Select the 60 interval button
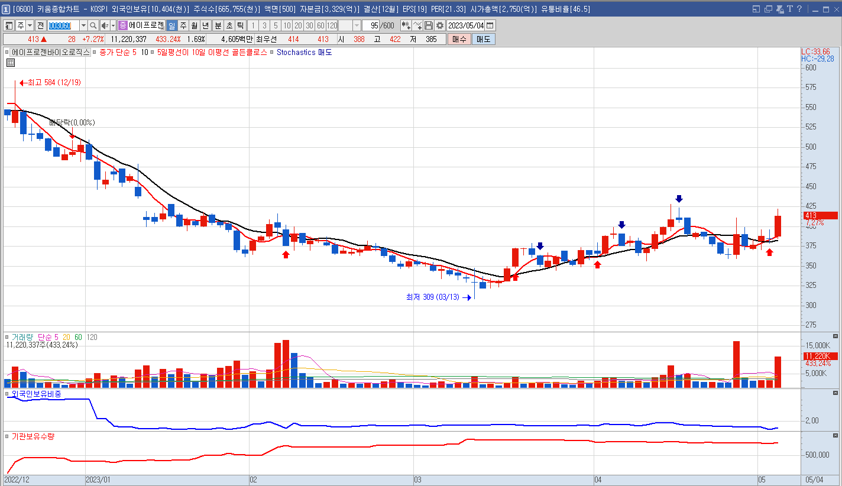 coord(320,25)
